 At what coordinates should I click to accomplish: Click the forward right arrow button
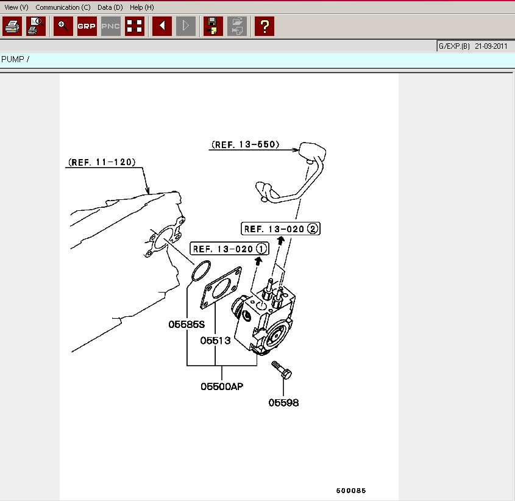tap(186, 26)
